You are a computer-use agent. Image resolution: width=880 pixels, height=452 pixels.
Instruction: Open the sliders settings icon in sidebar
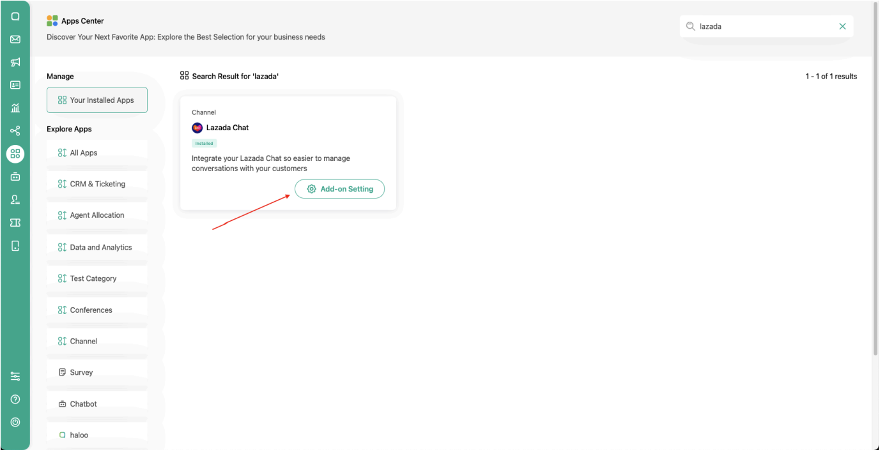pyautogui.click(x=15, y=377)
